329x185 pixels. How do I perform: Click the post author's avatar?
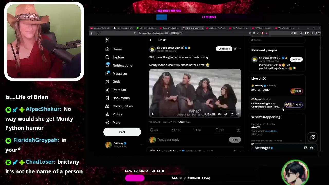click(152, 49)
